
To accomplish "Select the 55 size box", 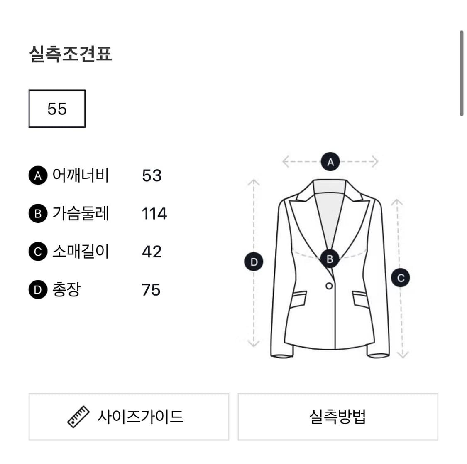I will [x=56, y=108].
